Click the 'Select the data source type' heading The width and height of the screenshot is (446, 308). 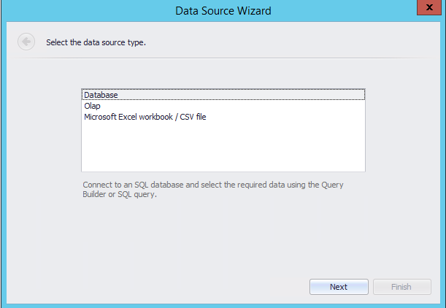tap(96, 42)
